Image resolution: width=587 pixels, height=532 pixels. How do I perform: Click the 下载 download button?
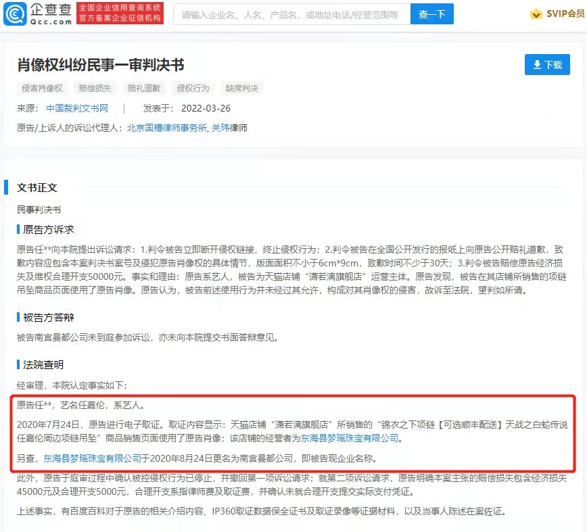[x=547, y=65]
